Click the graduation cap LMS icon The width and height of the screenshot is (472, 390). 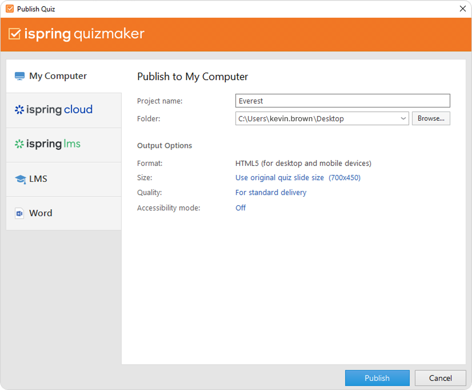click(20, 179)
